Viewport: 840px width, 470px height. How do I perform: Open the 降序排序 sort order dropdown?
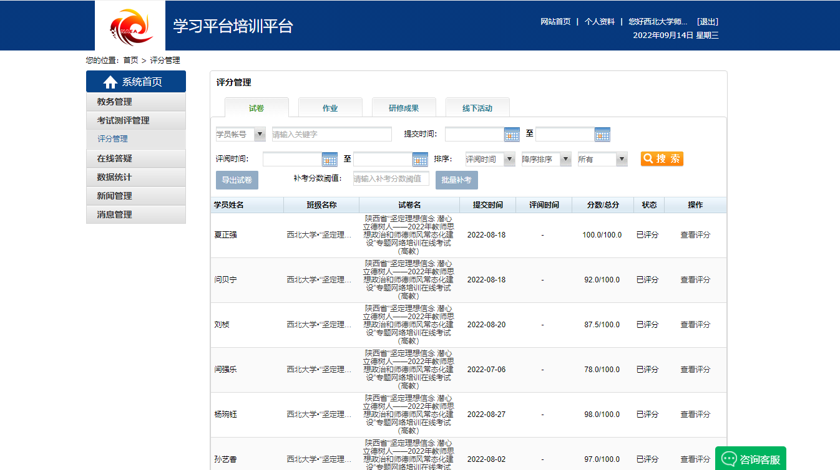(565, 160)
